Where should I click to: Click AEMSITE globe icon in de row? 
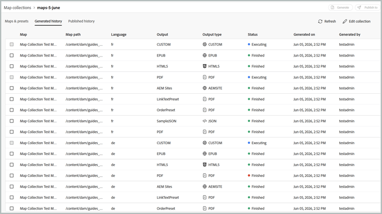(205, 186)
